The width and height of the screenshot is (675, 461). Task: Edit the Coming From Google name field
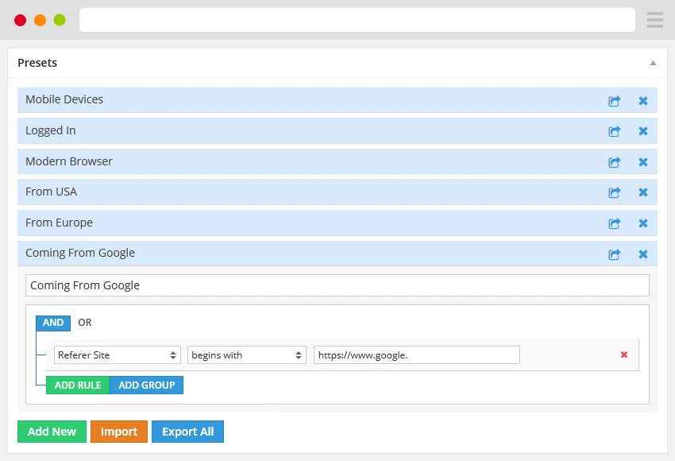pos(337,285)
